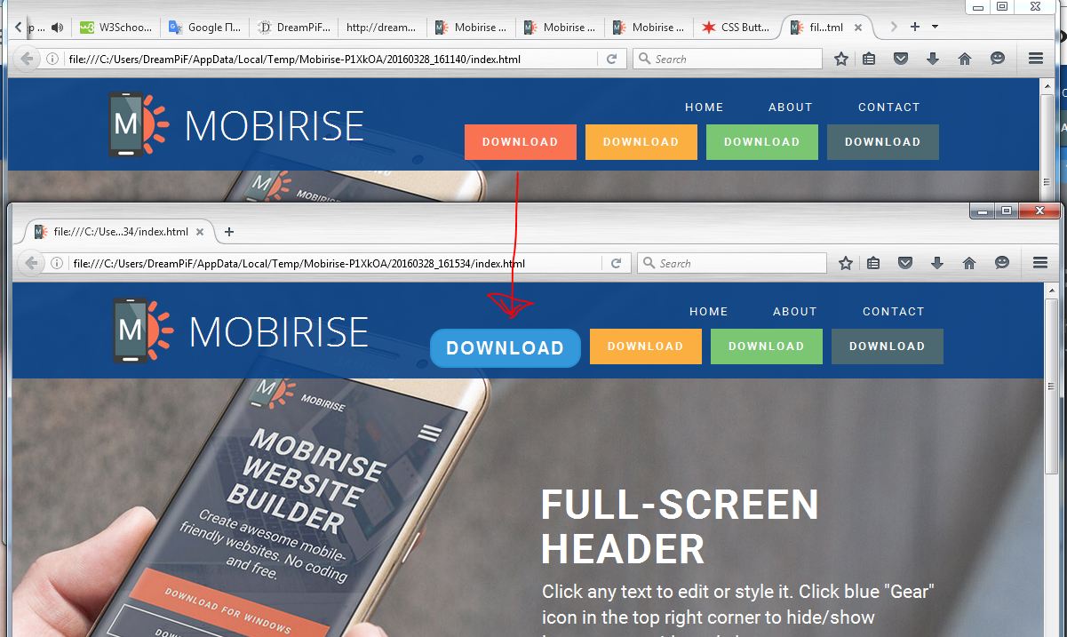Screen dimensions: 1067x637
Task: Open the CONTACT link in the front window page
Action: point(894,312)
